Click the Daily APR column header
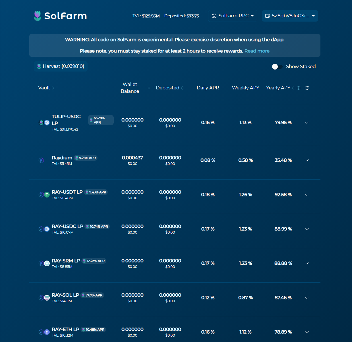This screenshot has width=352, height=342. point(208,88)
